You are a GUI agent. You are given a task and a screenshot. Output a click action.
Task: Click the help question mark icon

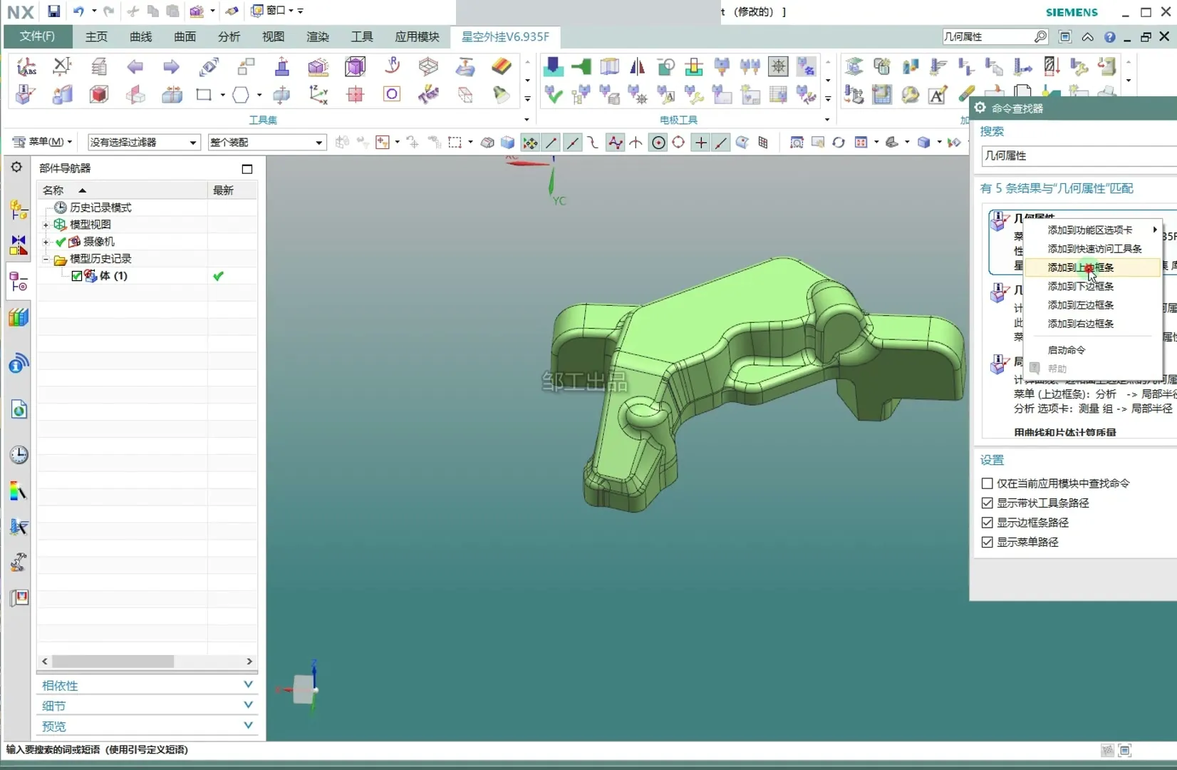[1109, 37]
